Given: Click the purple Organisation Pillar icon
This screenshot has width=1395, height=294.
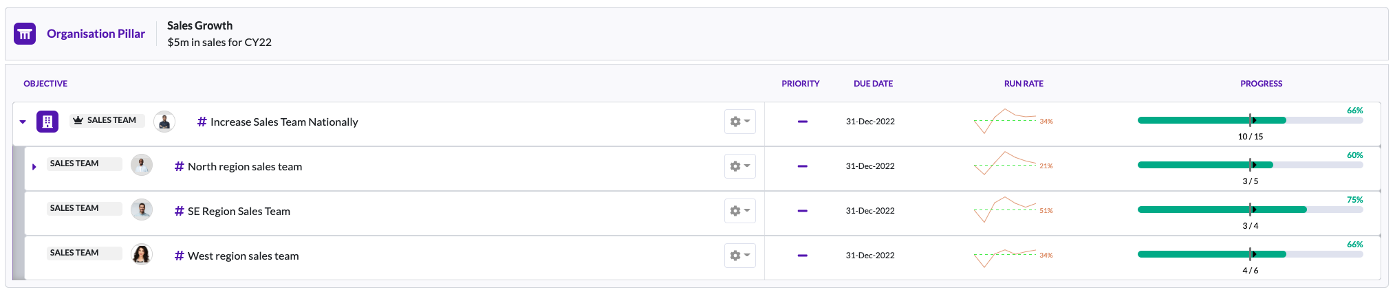Looking at the screenshot, I should tap(25, 34).
